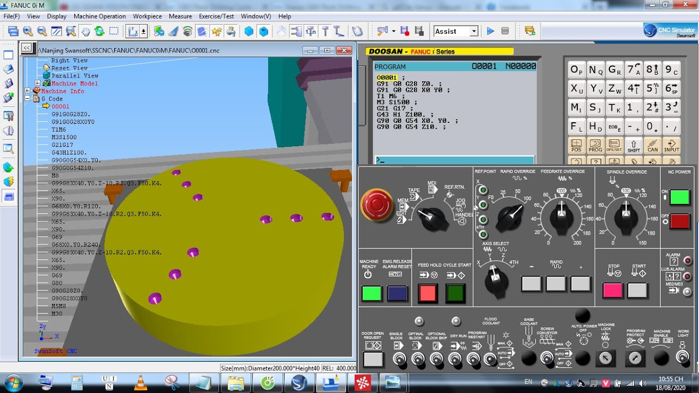Open the Machine Operation menu

click(x=99, y=16)
